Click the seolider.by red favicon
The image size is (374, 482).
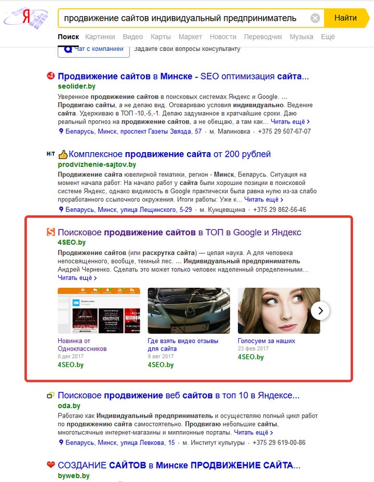(51, 76)
